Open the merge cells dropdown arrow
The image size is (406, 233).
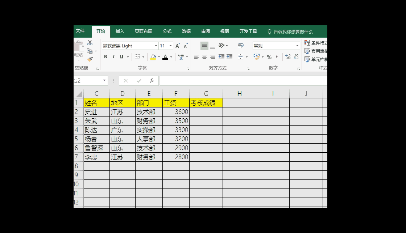pyautogui.click(x=246, y=57)
